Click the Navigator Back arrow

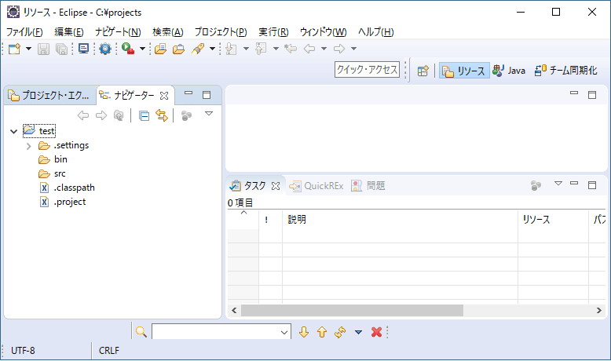click(83, 115)
